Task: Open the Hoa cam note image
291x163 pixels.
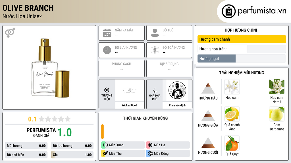Action: [232, 87]
